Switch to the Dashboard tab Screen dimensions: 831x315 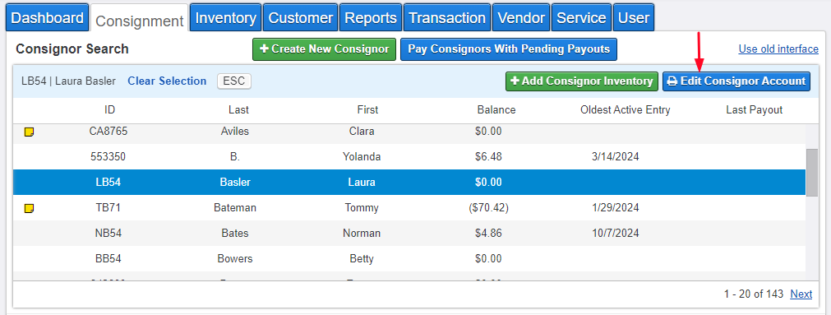coord(47,17)
